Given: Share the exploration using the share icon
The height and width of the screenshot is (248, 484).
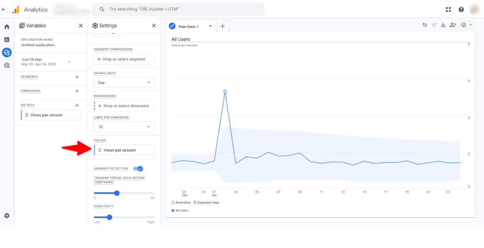Looking at the screenshot, I should (x=453, y=25).
